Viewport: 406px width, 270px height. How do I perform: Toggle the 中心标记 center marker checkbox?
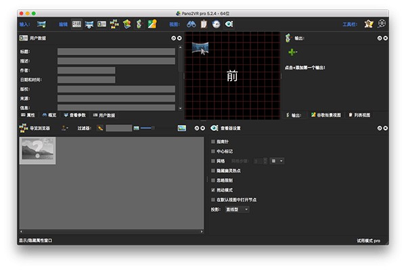click(214, 151)
